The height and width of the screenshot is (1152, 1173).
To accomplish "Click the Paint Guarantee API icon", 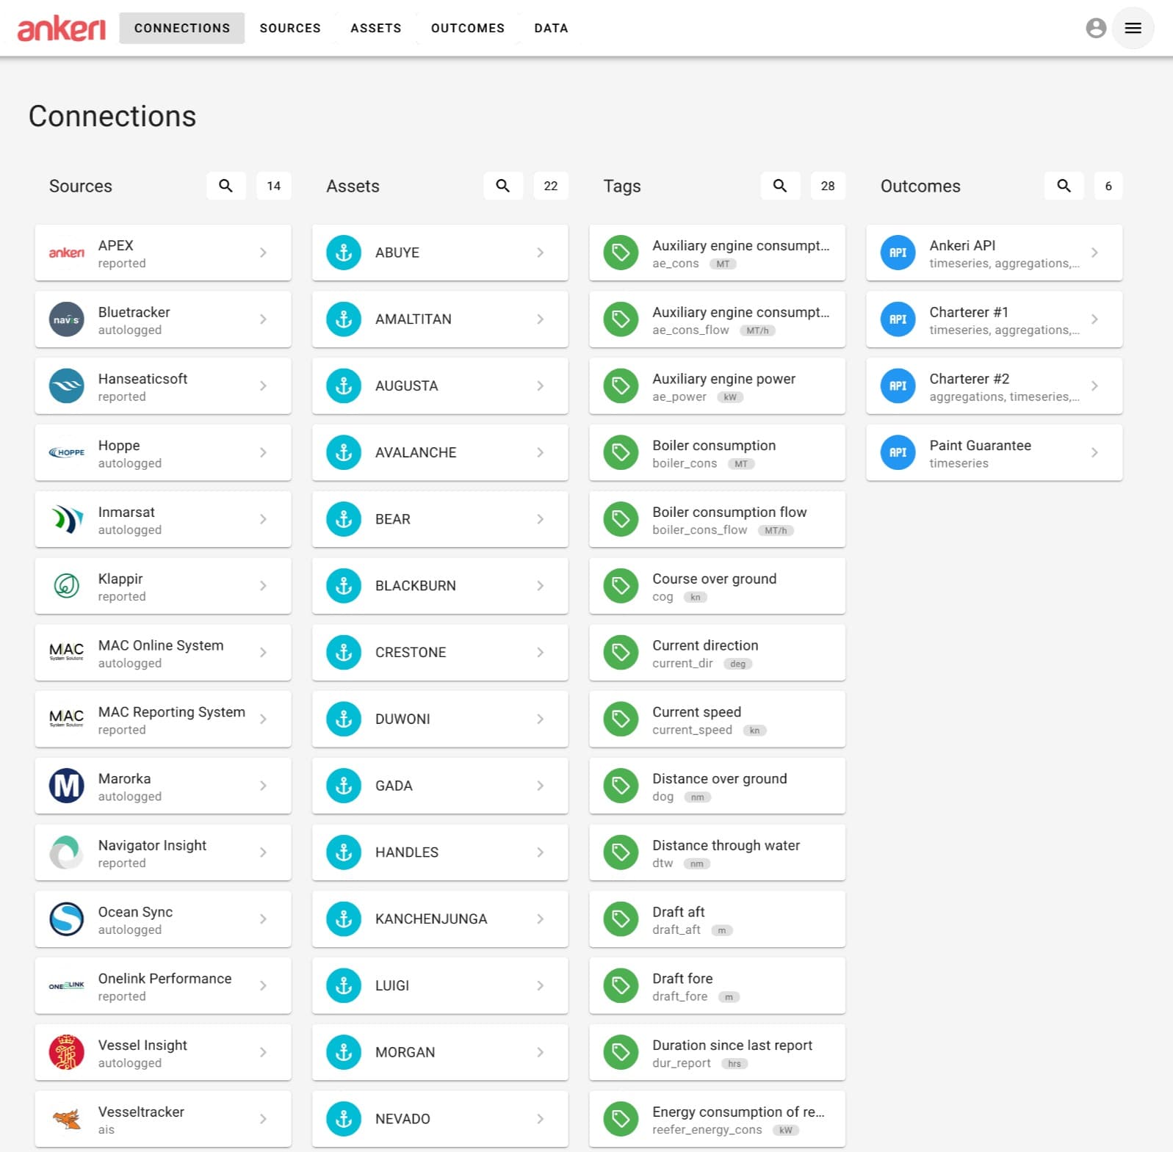I will [898, 452].
